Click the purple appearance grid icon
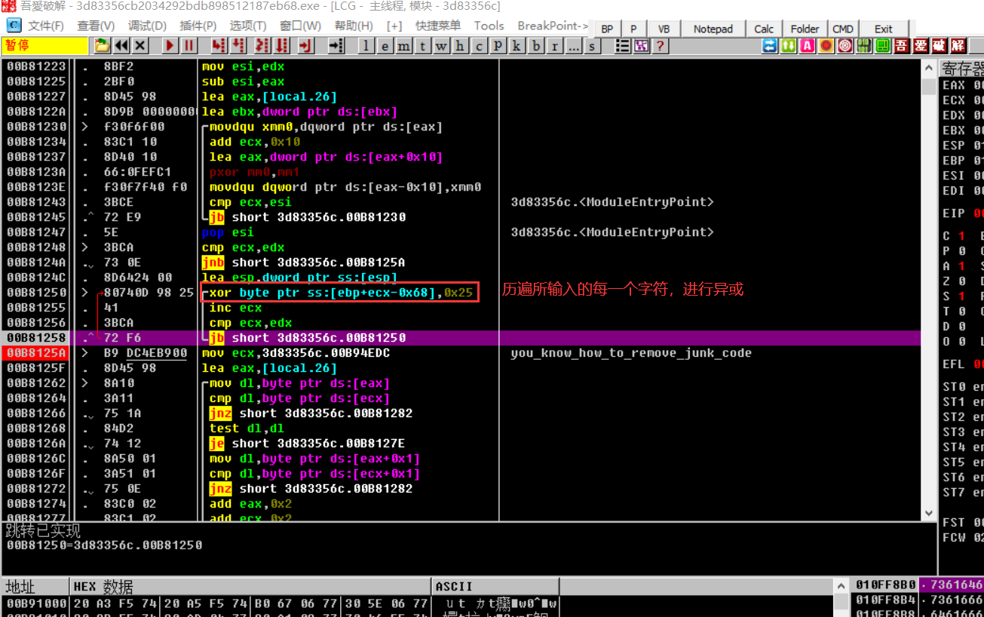Image resolution: width=984 pixels, height=617 pixels. (x=641, y=46)
